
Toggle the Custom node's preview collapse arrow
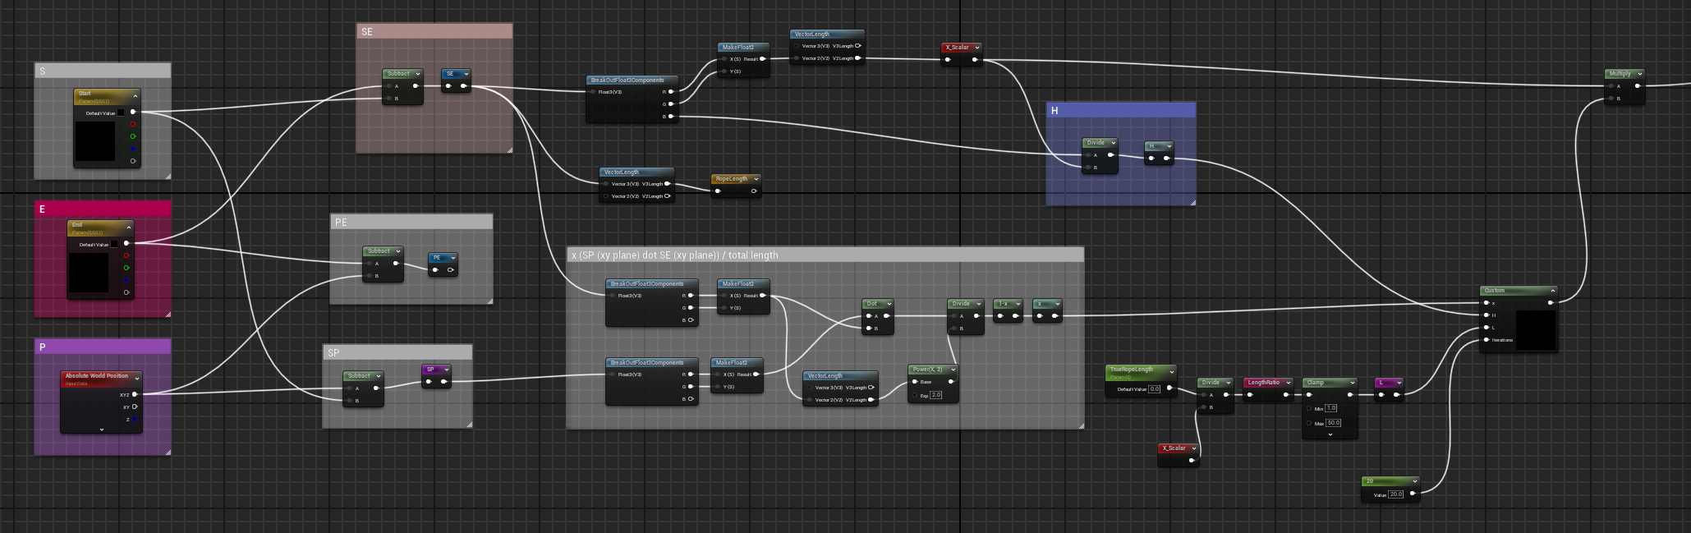tap(1552, 291)
